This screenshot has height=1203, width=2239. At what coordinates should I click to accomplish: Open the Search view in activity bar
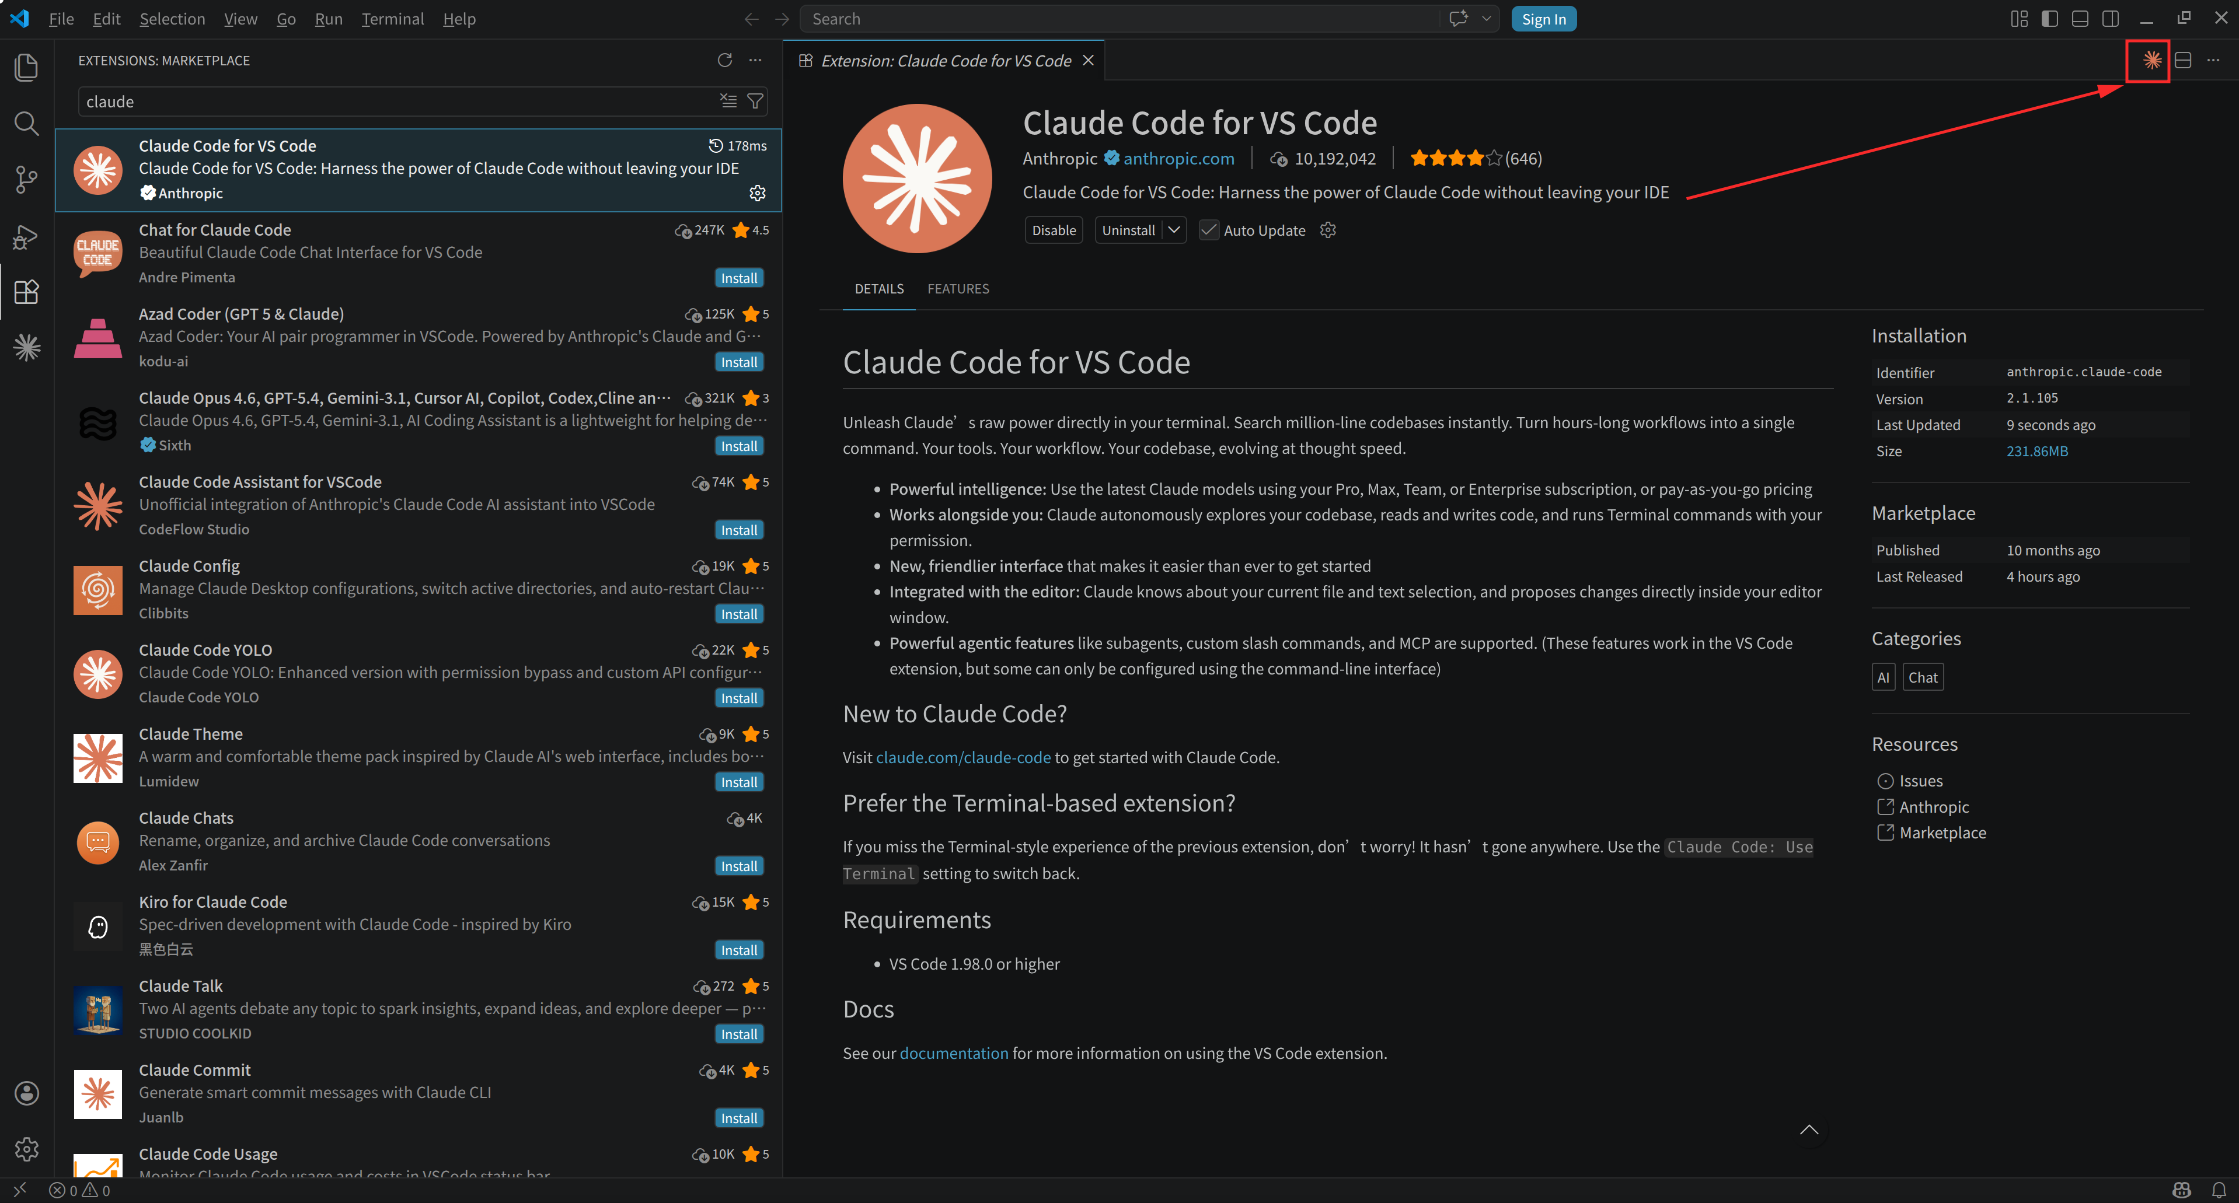[x=27, y=123]
